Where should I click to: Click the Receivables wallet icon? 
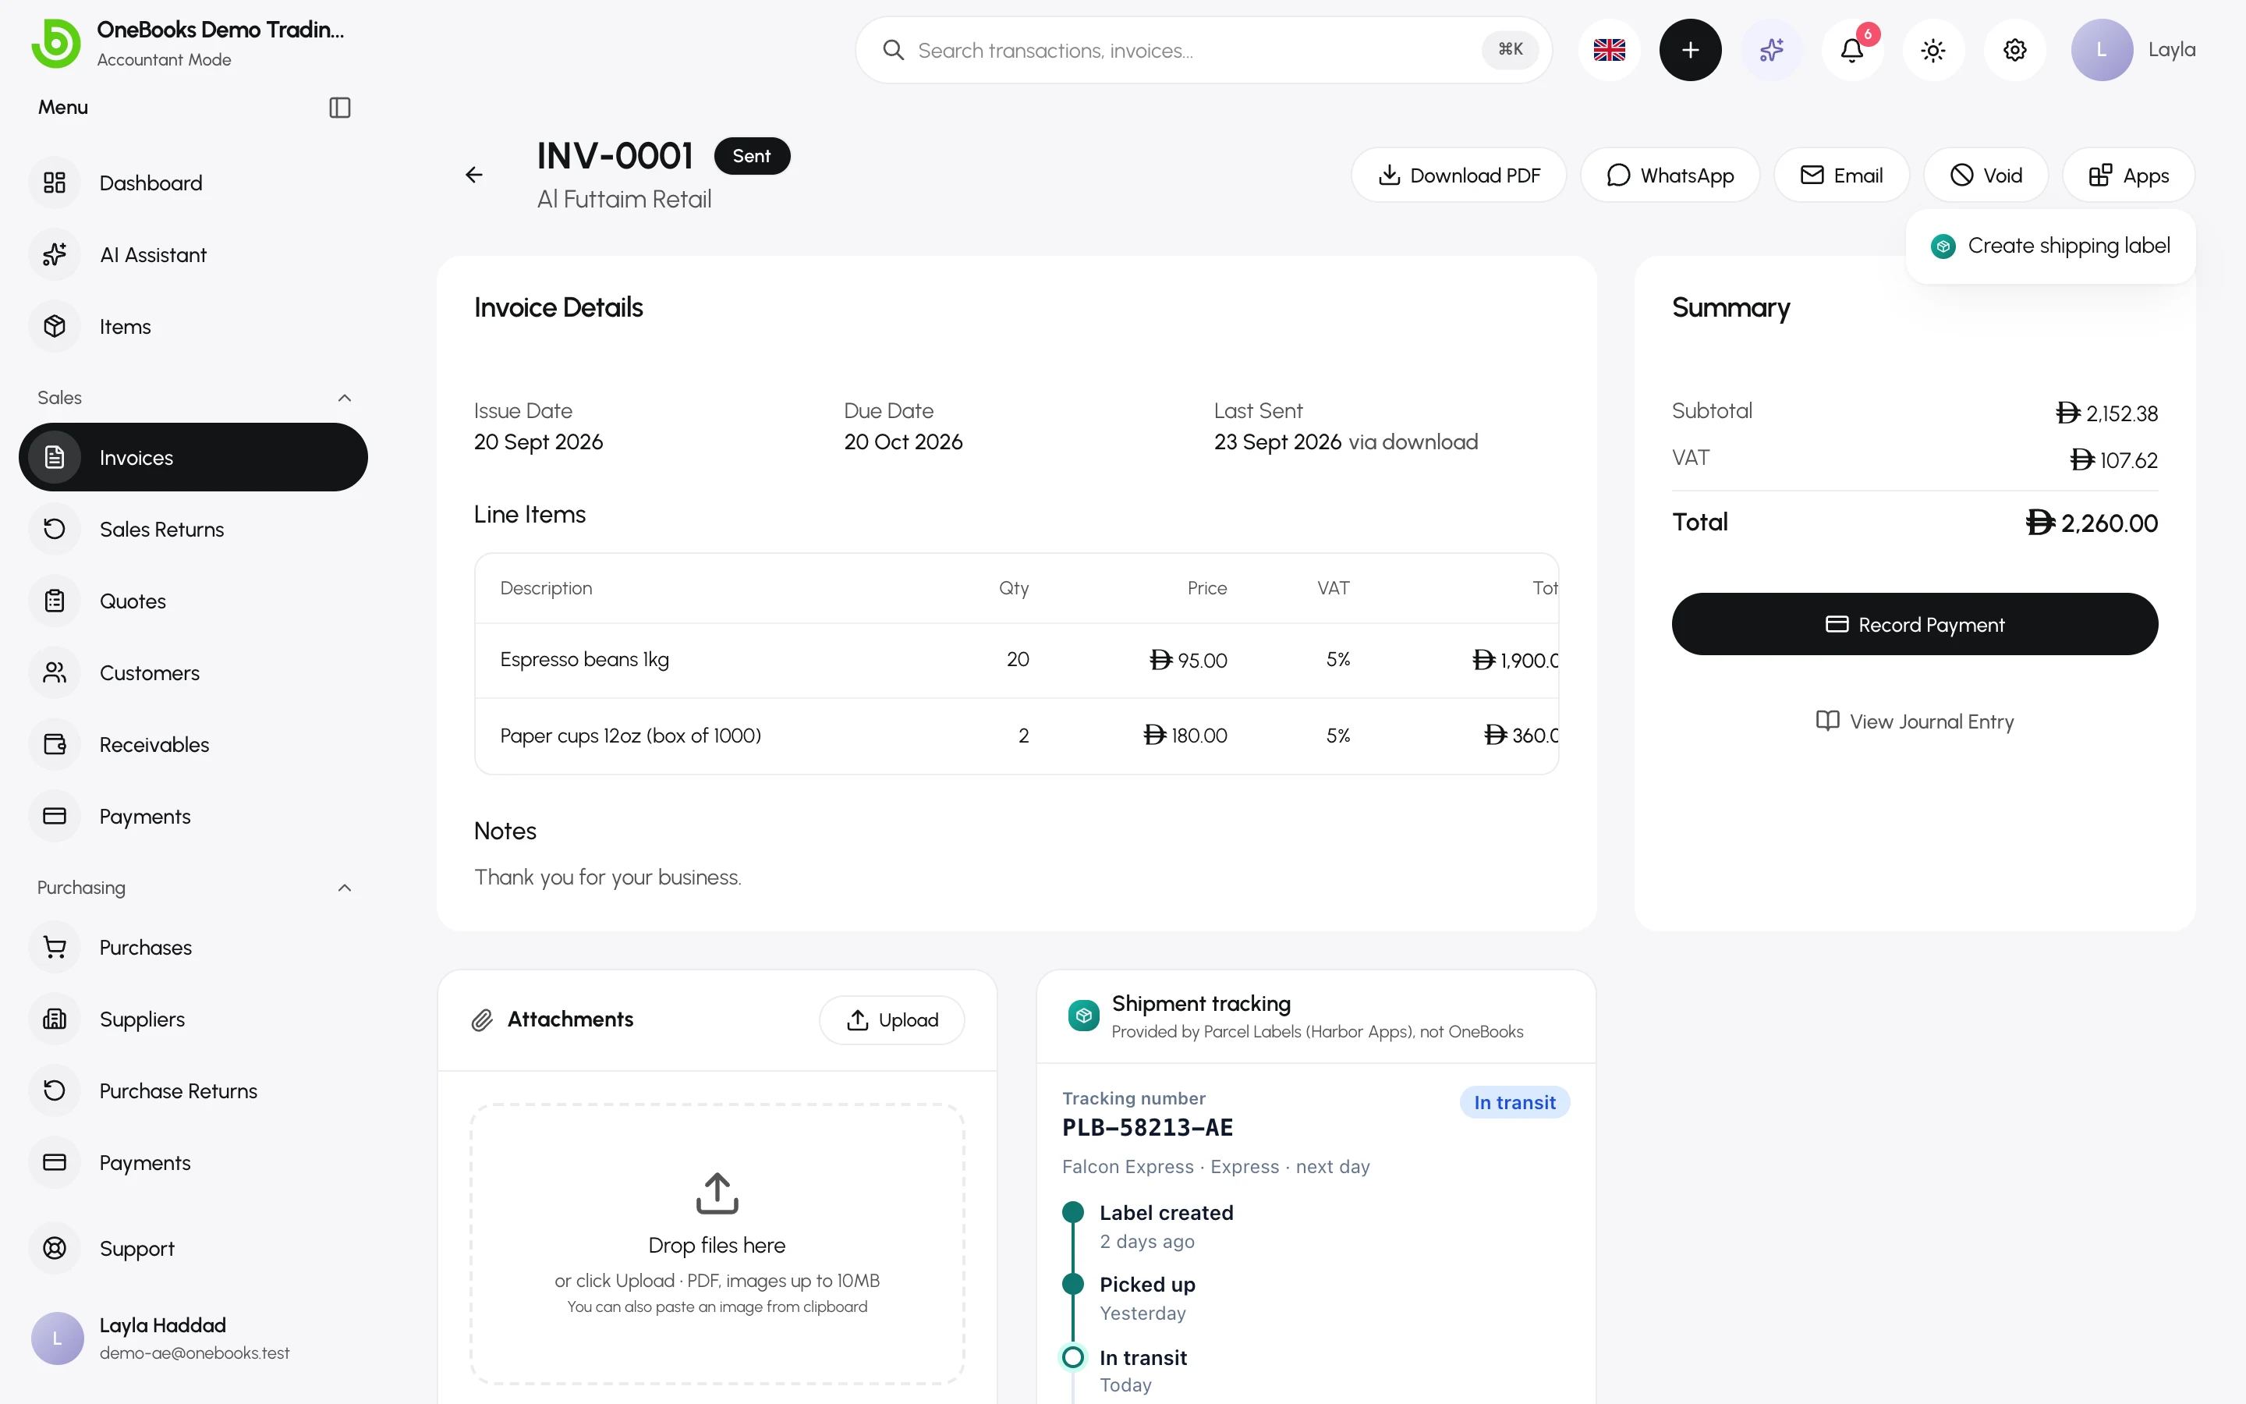(x=55, y=744)
